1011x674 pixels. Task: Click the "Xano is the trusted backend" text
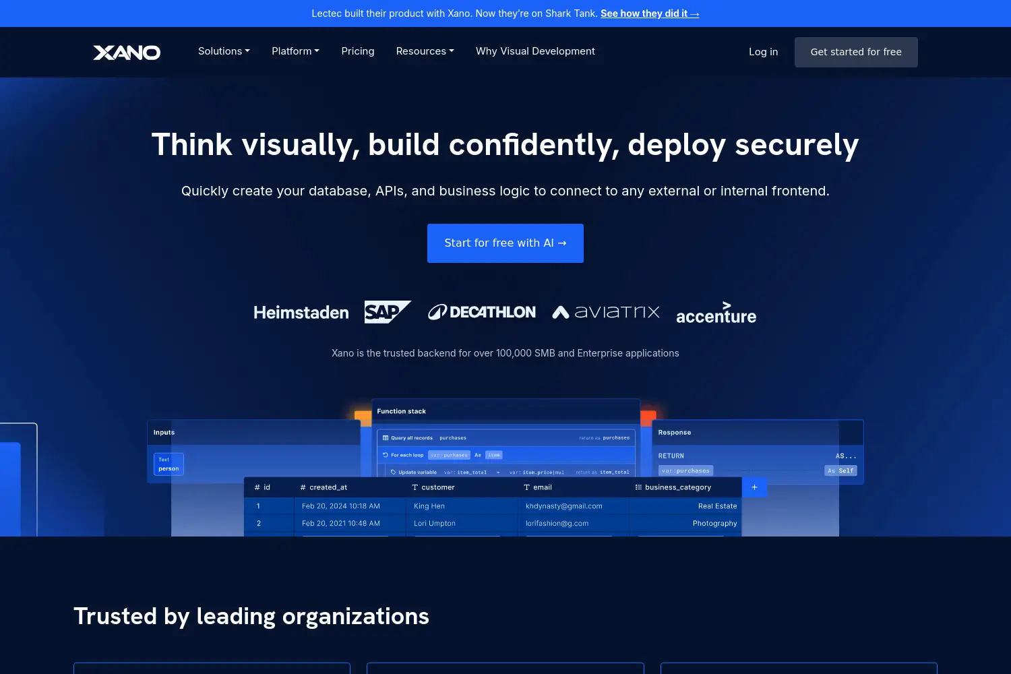coord(506,353)
